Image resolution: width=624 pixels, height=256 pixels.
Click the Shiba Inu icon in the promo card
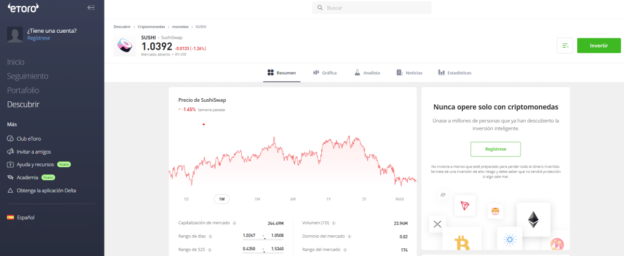click(495, 211)
